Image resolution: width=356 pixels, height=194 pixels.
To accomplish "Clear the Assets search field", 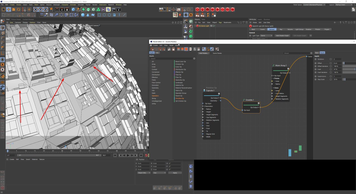I will pos(194,58).
